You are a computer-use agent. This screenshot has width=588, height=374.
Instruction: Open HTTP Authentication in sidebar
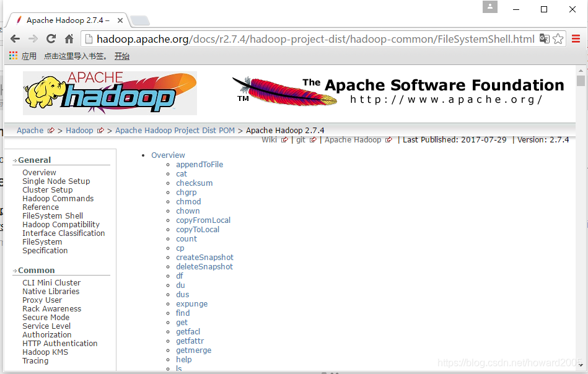click(60, 343)
